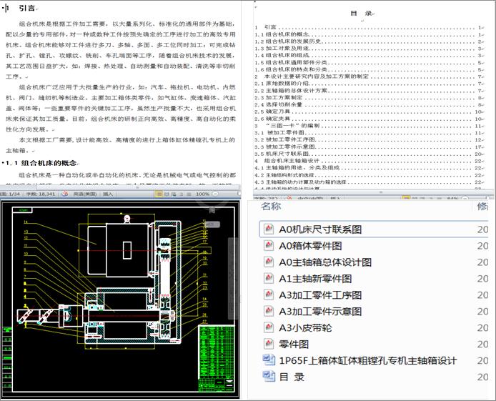Click the partially visible 修 date column header

(x=482, y=207)
